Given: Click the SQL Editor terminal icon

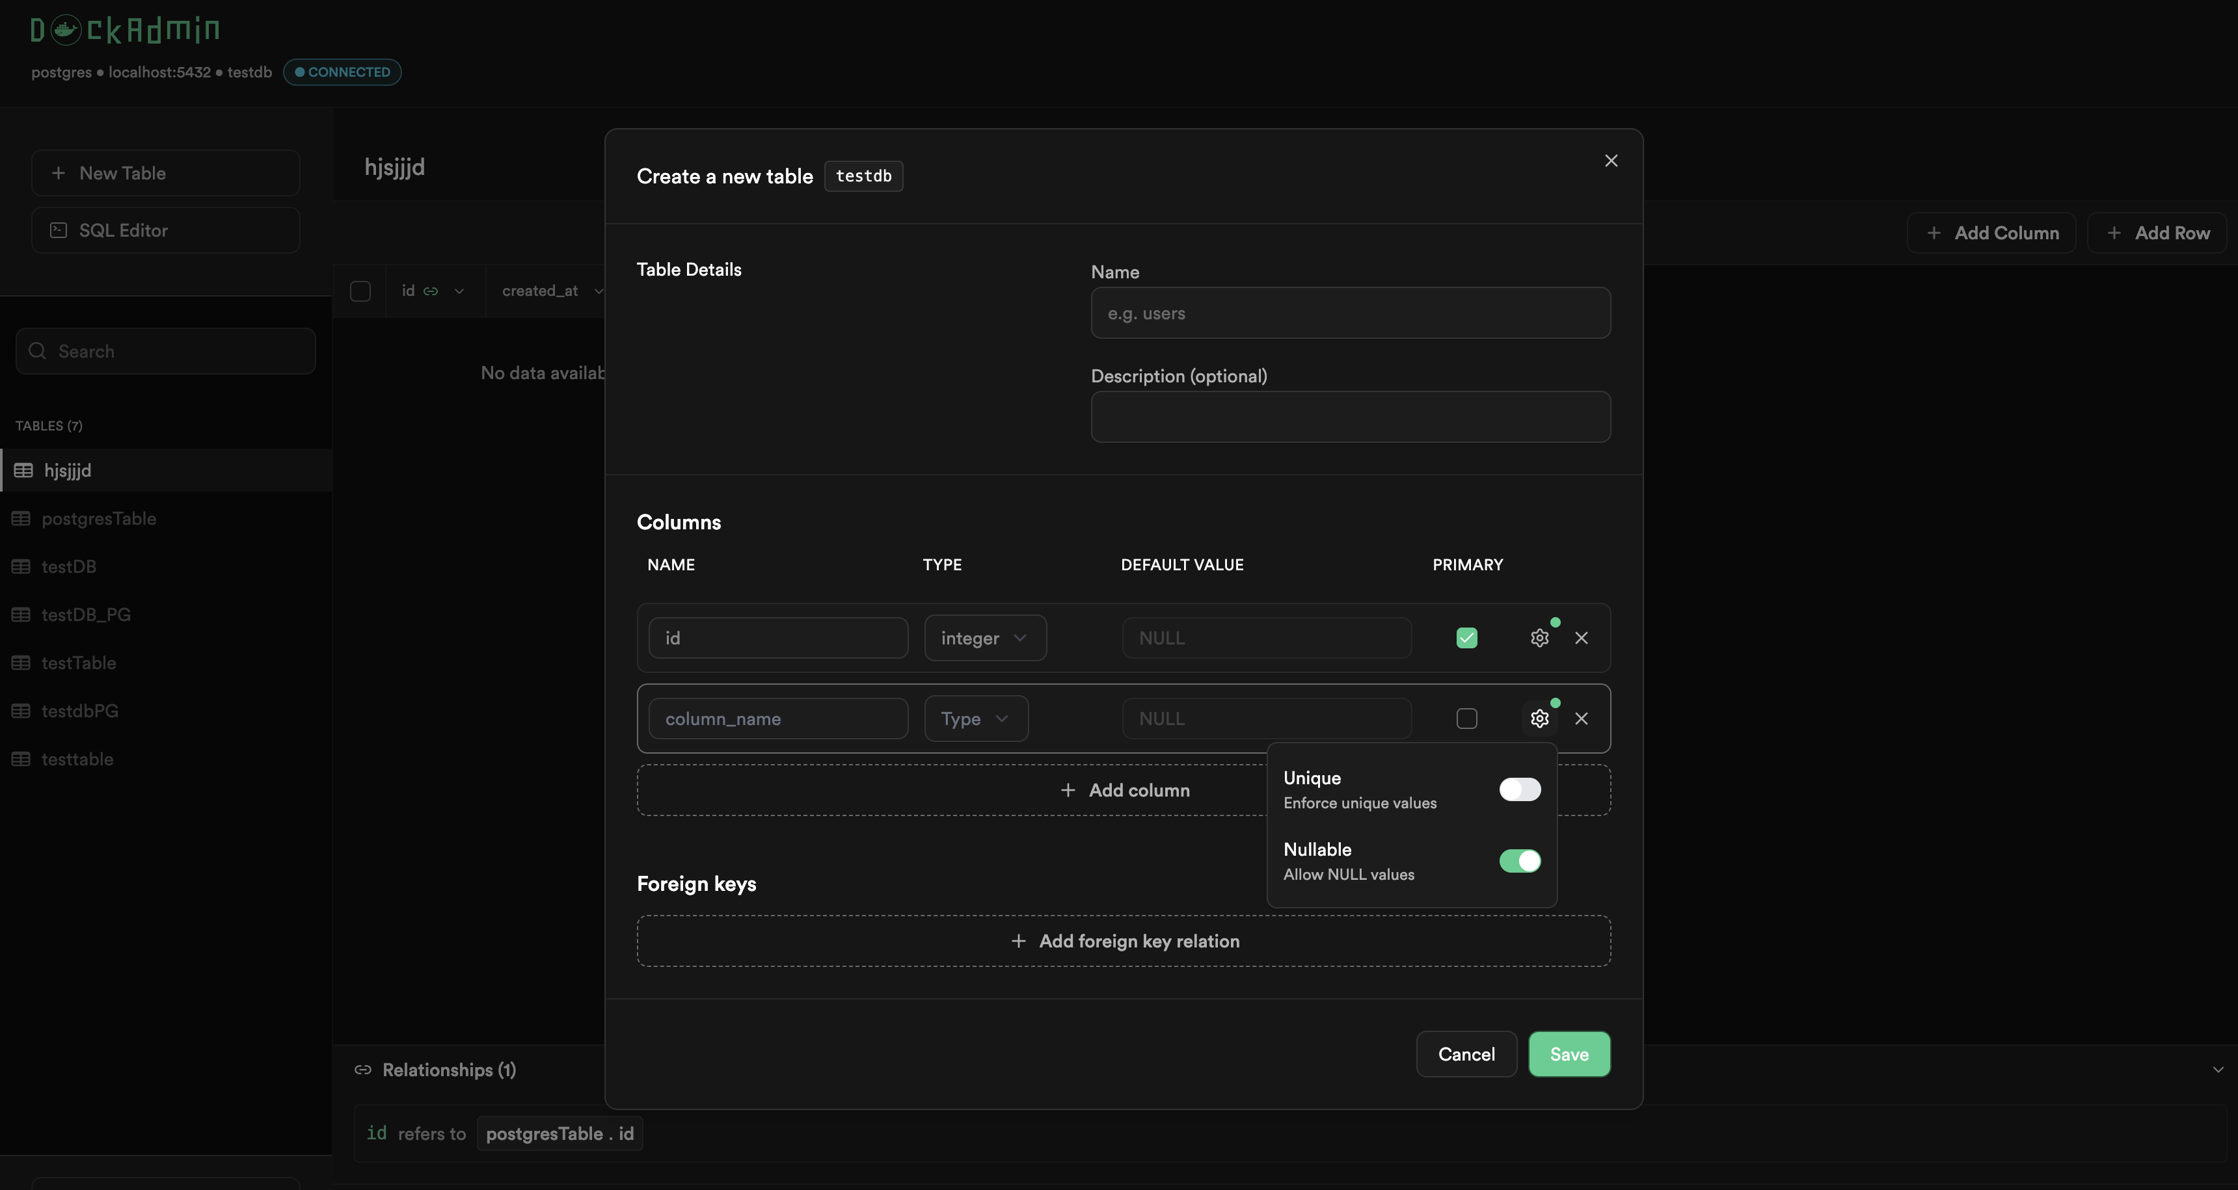Looking at the screenshot, I should pos(58,230).
